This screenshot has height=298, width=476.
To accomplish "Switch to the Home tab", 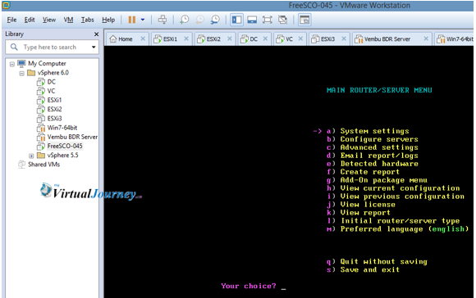I will 125,39.
